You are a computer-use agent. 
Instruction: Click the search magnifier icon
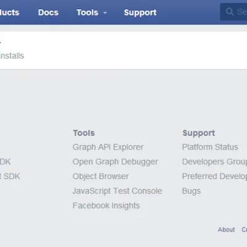pyautogui.click(x=230, y=12)
